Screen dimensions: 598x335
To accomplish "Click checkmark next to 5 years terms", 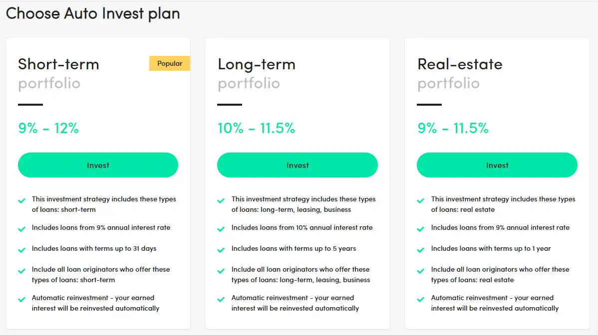I will click(221, 250).
